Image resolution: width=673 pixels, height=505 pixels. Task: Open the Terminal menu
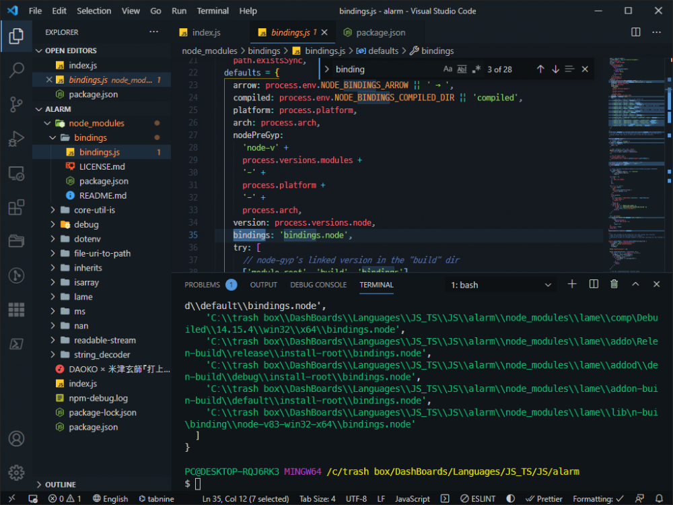tap(213, 11)
